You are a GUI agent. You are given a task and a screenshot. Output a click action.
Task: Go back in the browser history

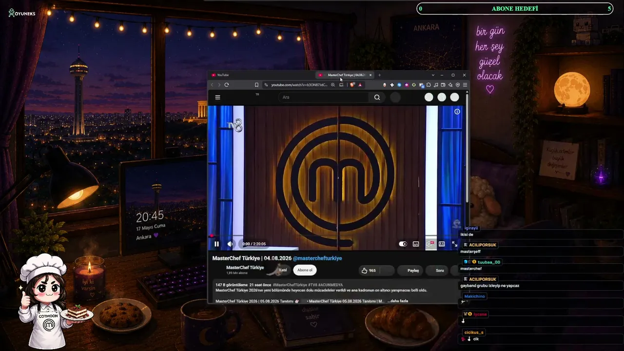[212, 85]
